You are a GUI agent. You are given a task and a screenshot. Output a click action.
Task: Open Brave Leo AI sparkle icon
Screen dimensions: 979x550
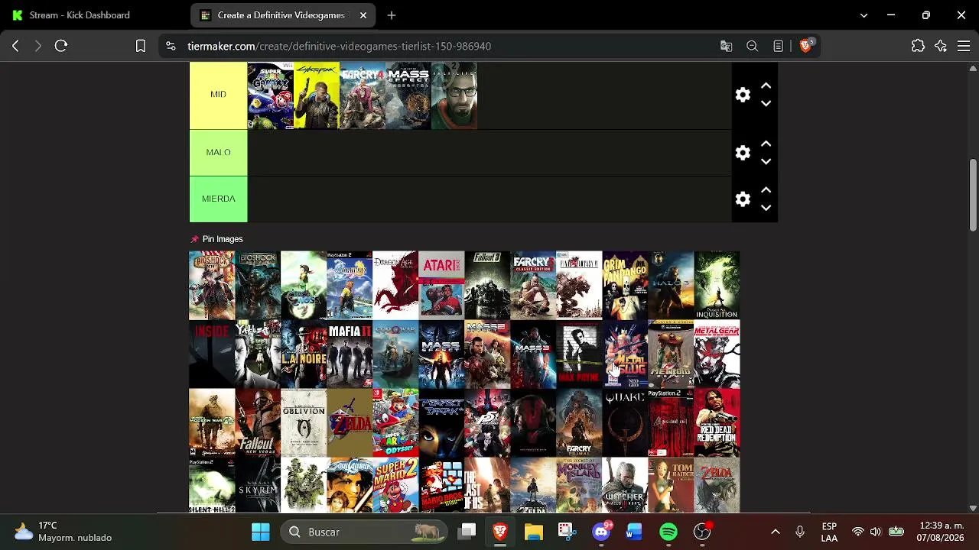[941, 47]
